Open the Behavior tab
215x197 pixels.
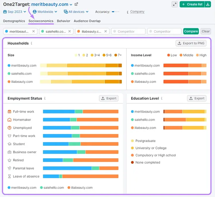click(63, 21)
